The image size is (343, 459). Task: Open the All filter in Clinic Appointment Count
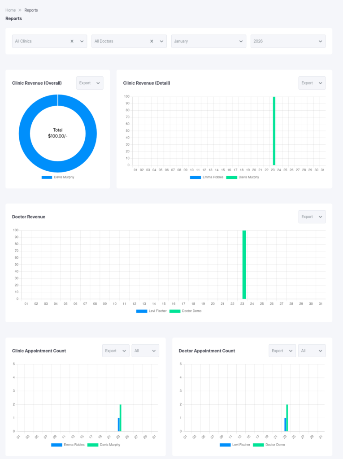coord(146,351)
